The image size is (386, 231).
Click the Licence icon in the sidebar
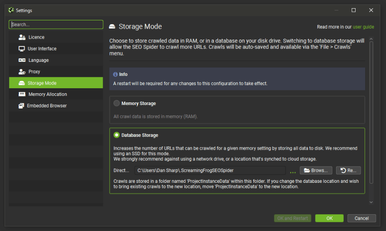tap(22, 37)
